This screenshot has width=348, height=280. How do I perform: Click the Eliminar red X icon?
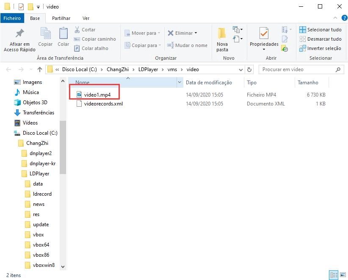pyautogui.click(x=171, y=33)
